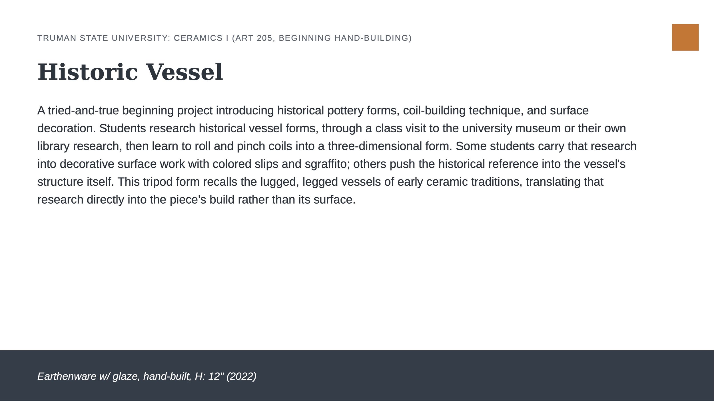Click the words 'colored slips'

[245, 164]
